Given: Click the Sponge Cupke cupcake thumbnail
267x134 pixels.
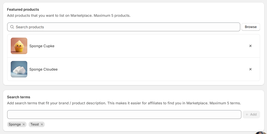Looking at the screenshot, I should pyautogui.click(x=19, y=46).
